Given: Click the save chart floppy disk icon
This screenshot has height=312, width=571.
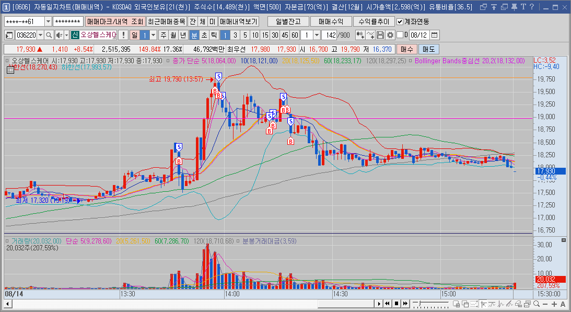Looking at the screenshot, I should 380,35.
